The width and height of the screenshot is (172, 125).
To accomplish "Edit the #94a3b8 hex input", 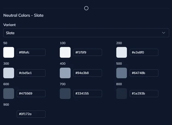I will click(x=87, y=73).
